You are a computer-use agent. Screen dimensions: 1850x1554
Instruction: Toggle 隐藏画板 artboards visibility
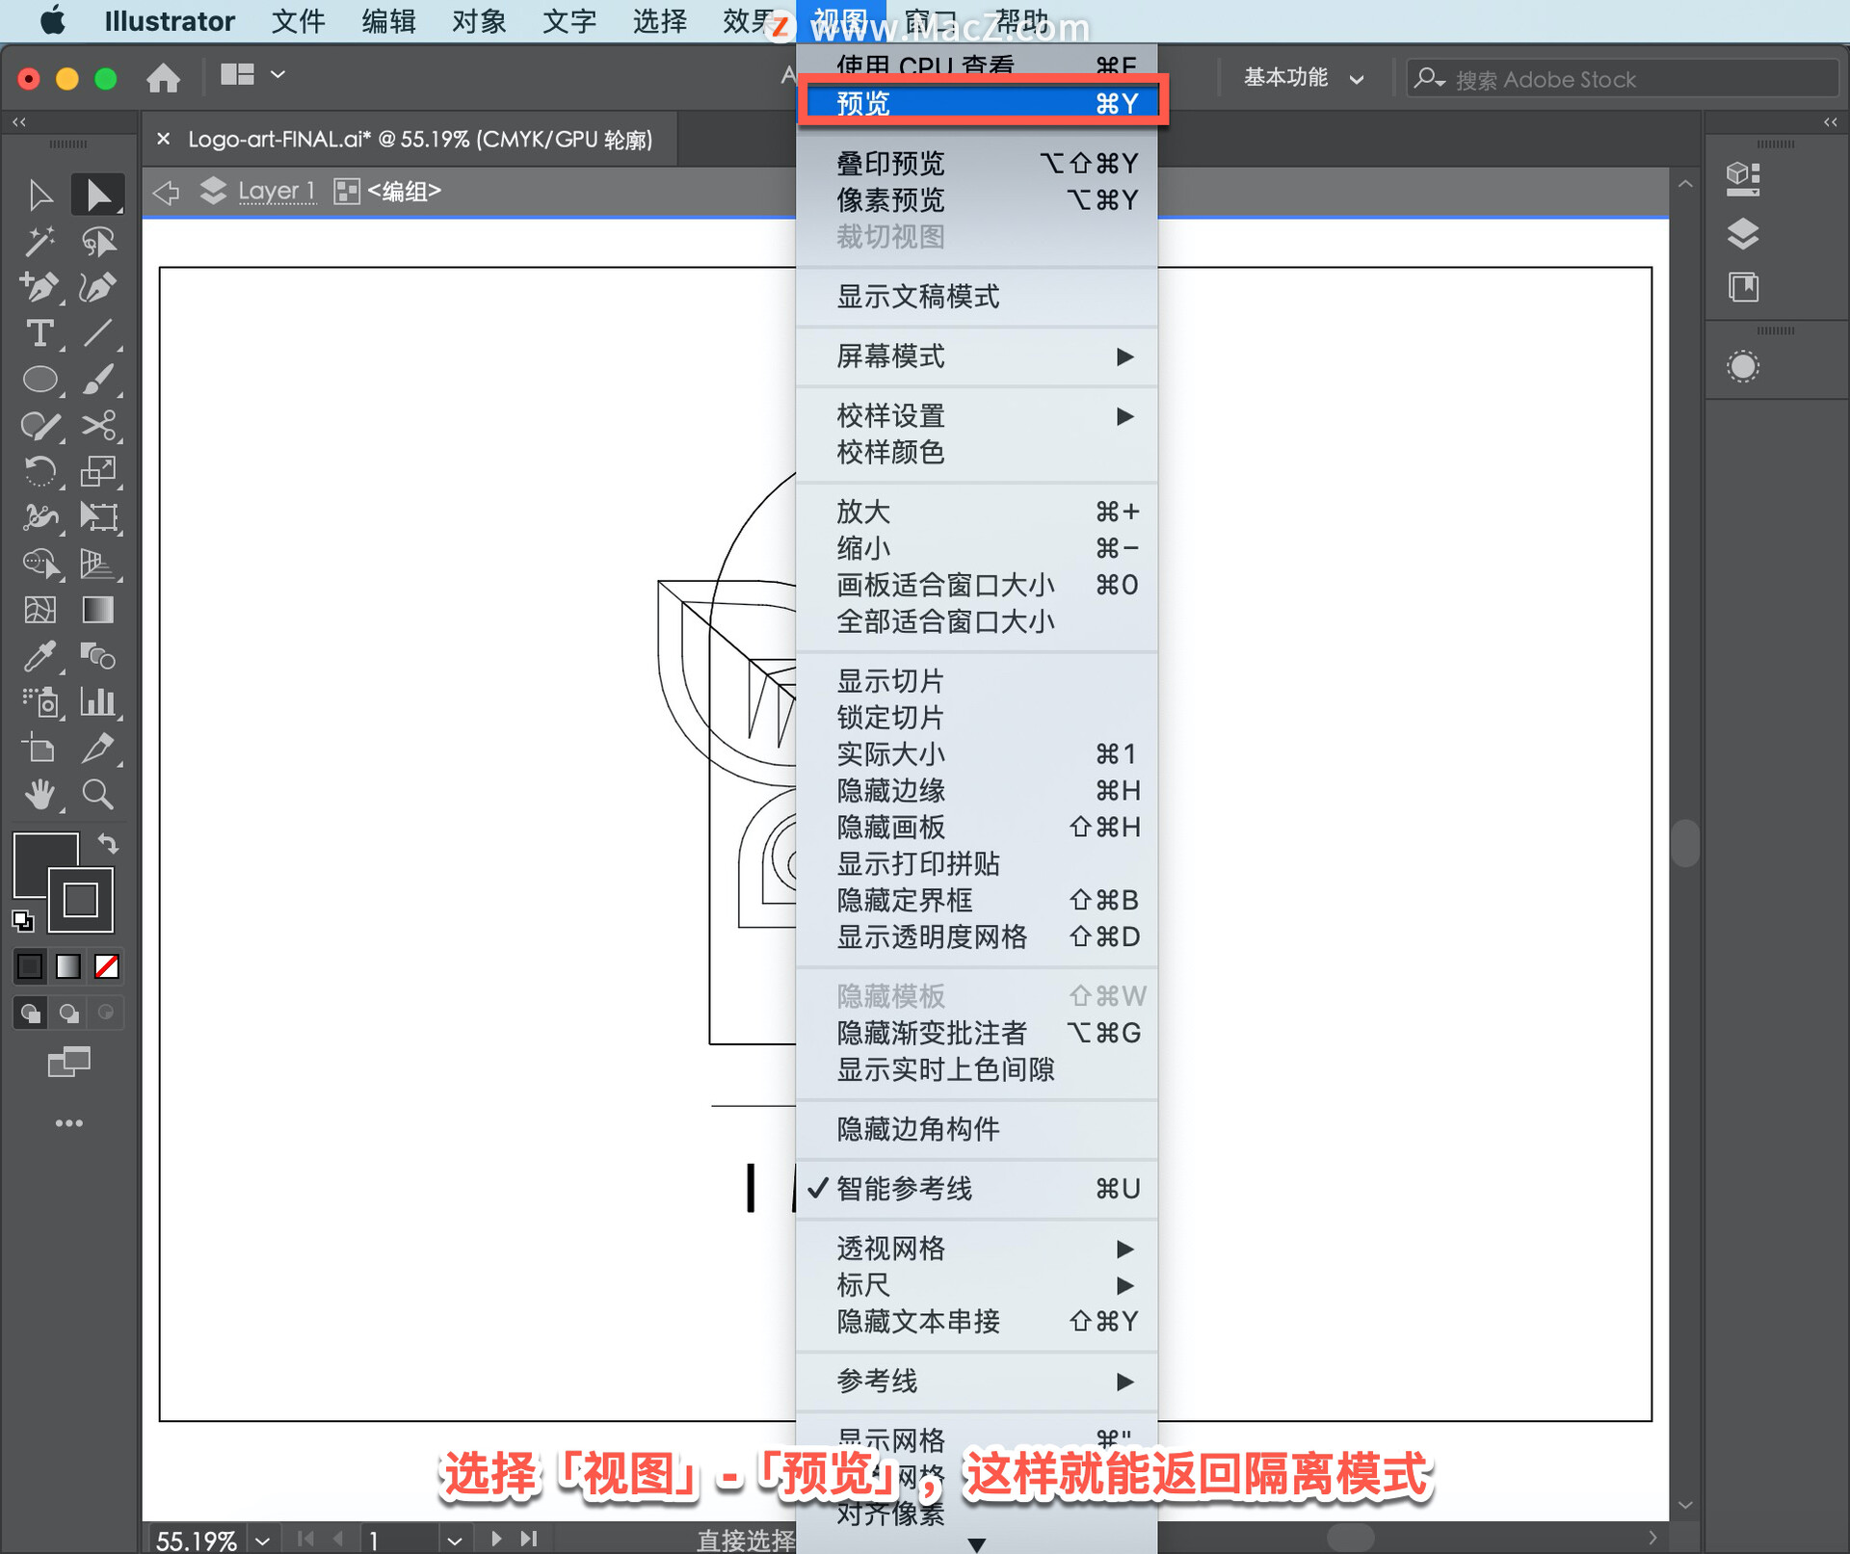[977, 828]
